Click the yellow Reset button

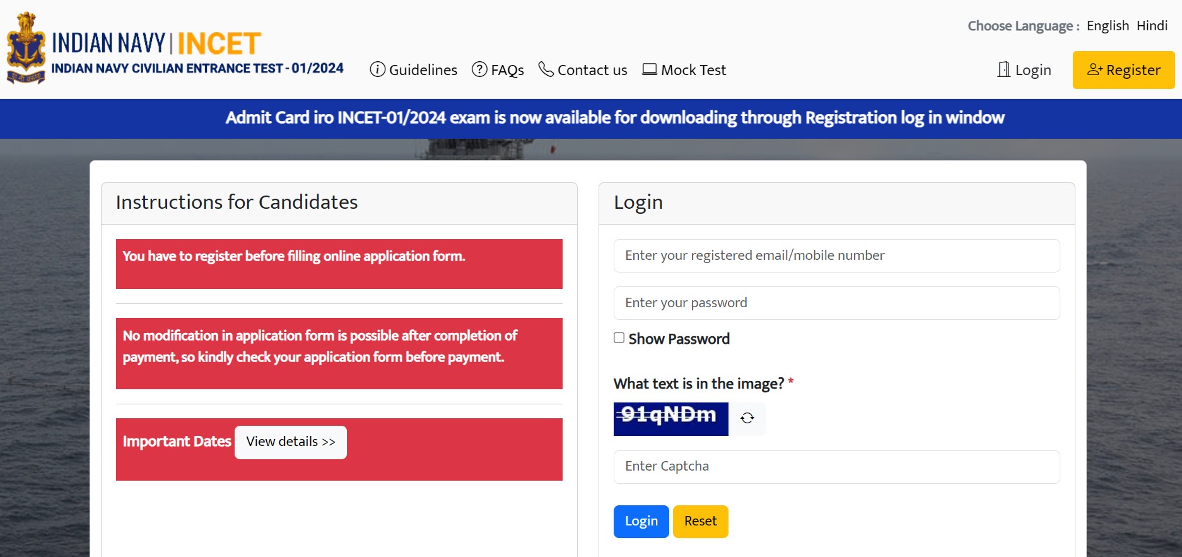coord(701,522)
